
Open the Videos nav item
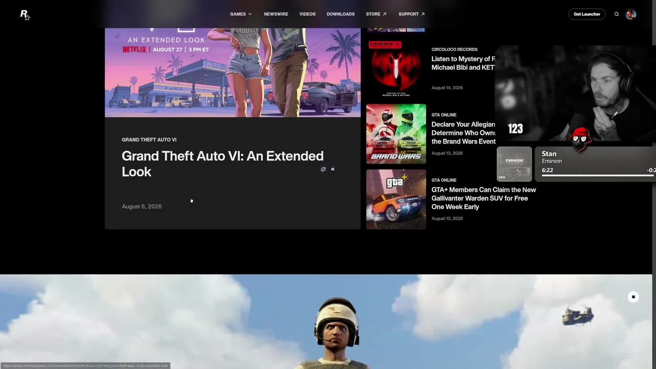(x=307, y=14)
